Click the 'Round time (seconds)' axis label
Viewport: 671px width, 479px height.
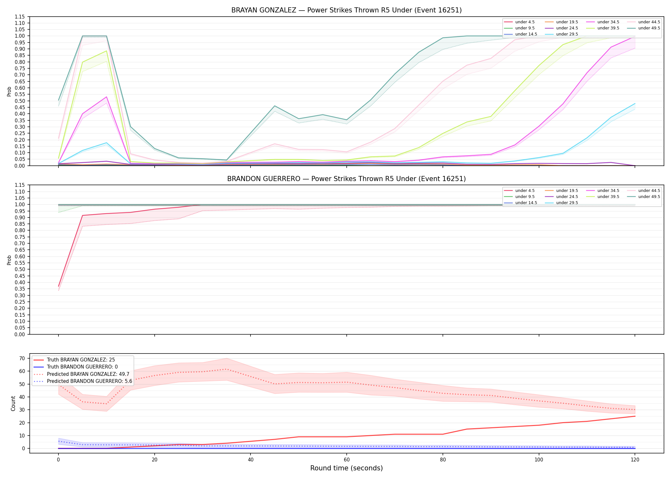click(x=346, y=468)
